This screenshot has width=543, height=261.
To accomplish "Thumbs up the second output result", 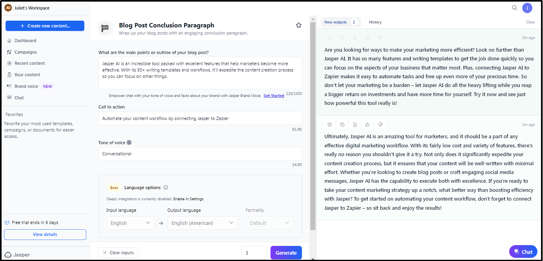I will tap(368, 125).
